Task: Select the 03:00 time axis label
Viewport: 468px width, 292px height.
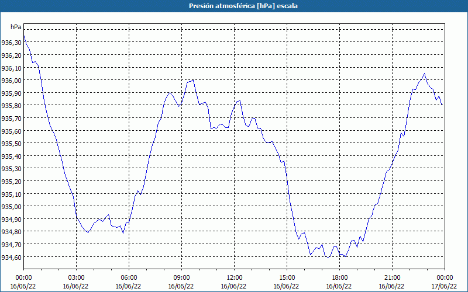Action: pos(77,278)
